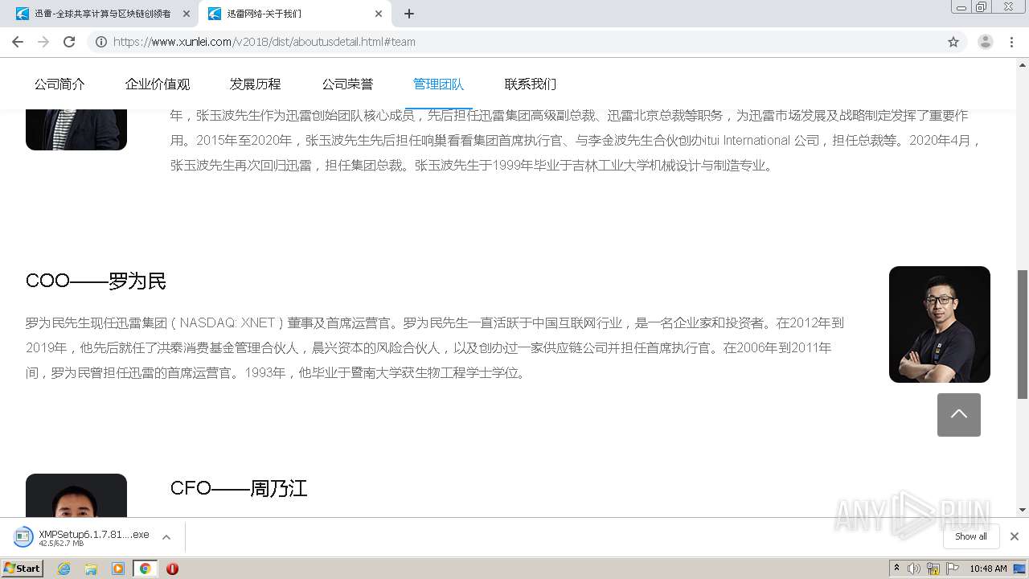Open a new browser tab

[x=409, y=14]
